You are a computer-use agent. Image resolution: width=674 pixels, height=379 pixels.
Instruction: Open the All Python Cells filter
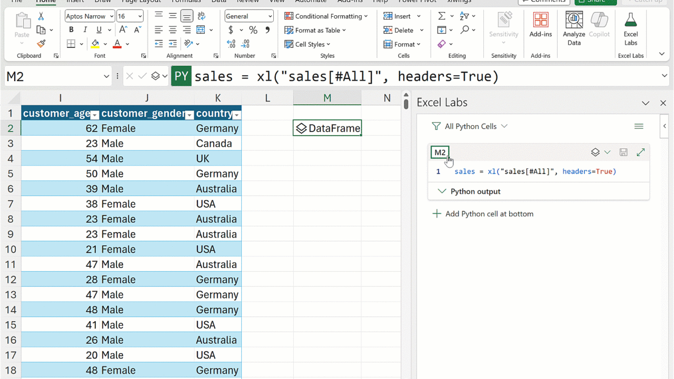point(469,126)
